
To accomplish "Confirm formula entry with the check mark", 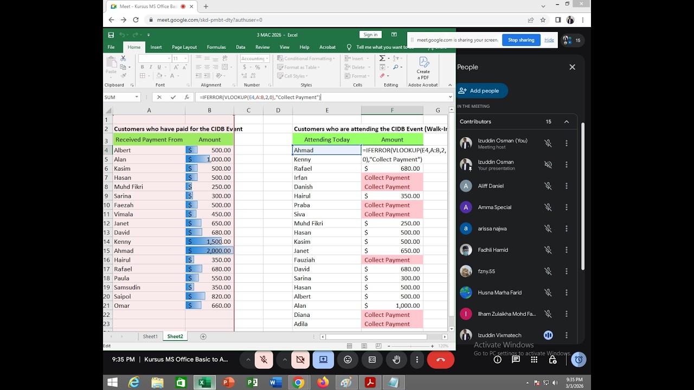I will 173,97.
